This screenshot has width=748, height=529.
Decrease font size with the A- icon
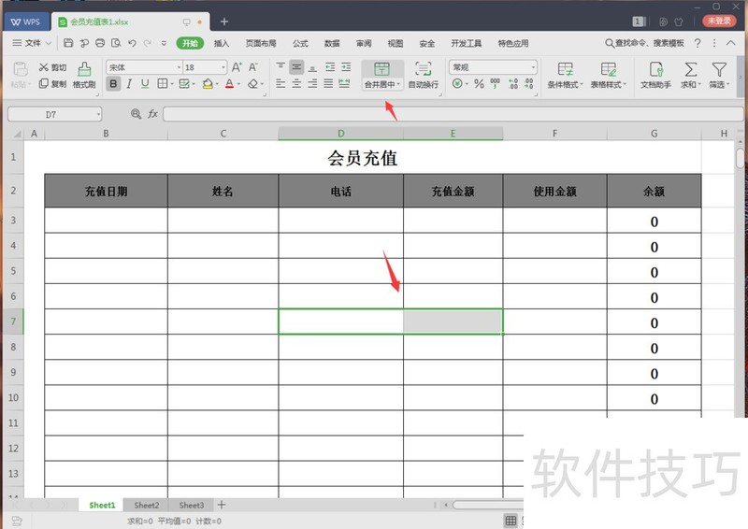252,67
